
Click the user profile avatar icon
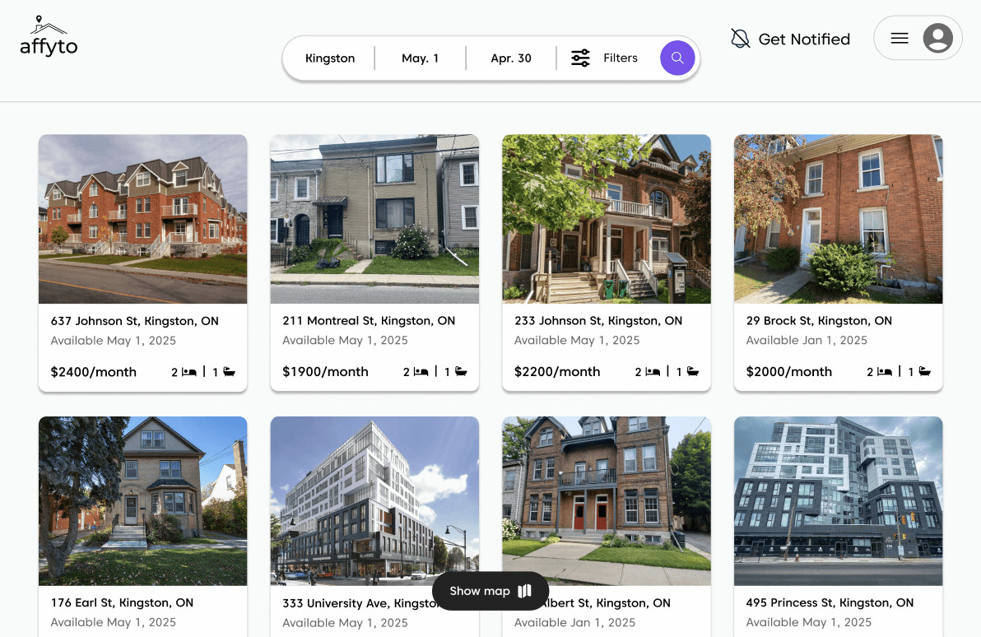[x=938, y=38]
